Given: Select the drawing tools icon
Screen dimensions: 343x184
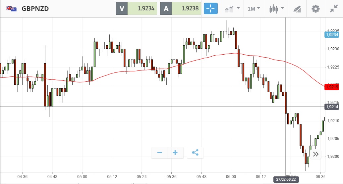Looking at the screenshot, I should coord(297,9).
